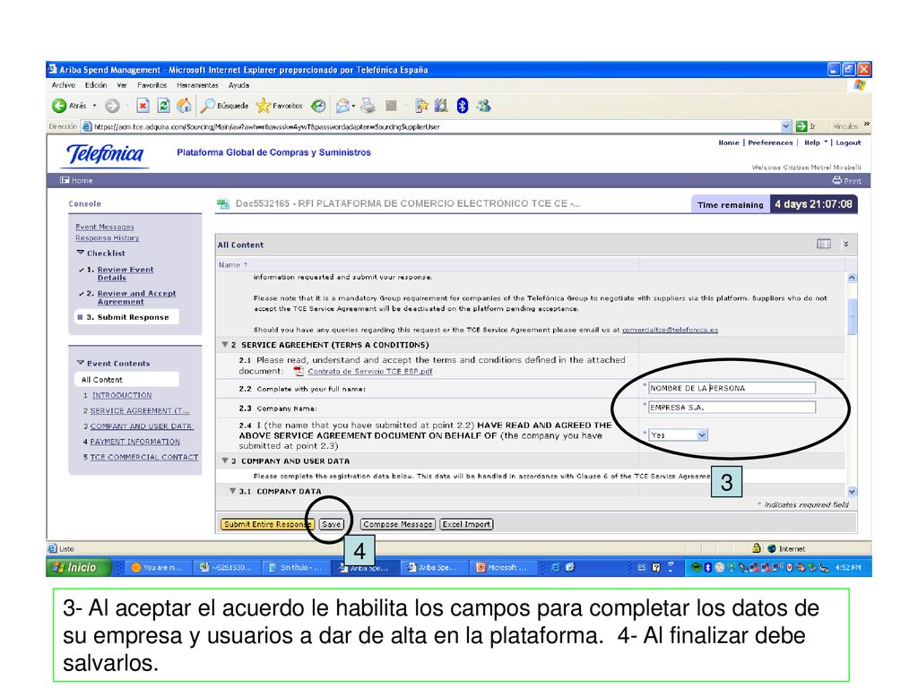Click the browser house home icon

184,106
